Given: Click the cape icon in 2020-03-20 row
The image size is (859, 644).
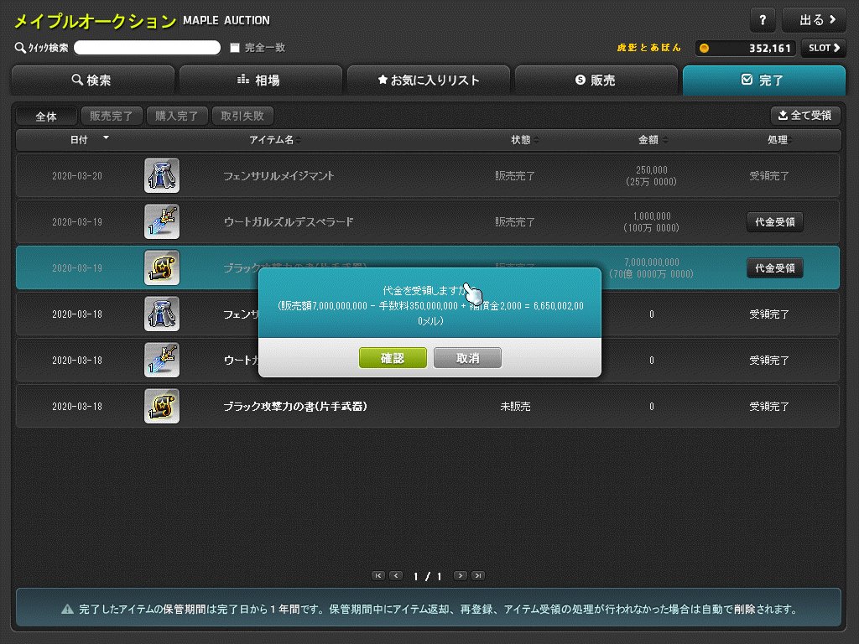Looking at the screenshot, I should [x=162, y=175].
